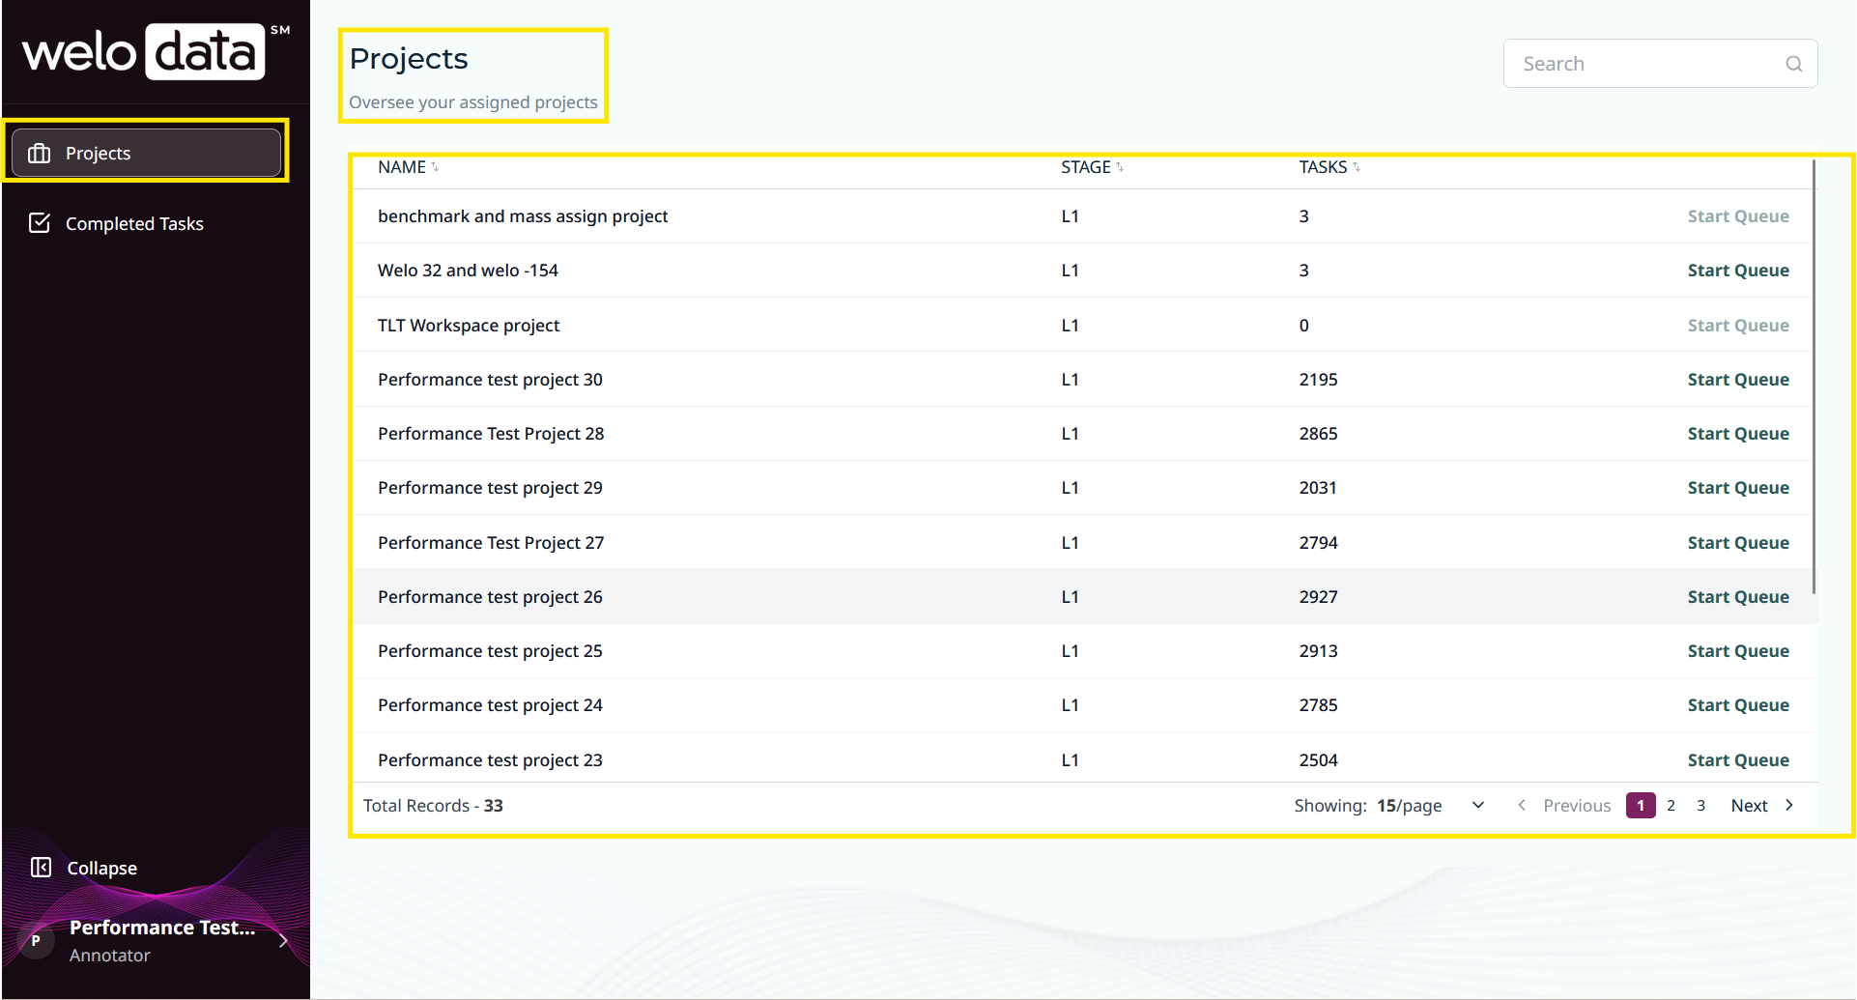This screenshot has width=1857, height=1000.
Task: Select 'Performance test project 25' name
Action: tap(490, 651)
